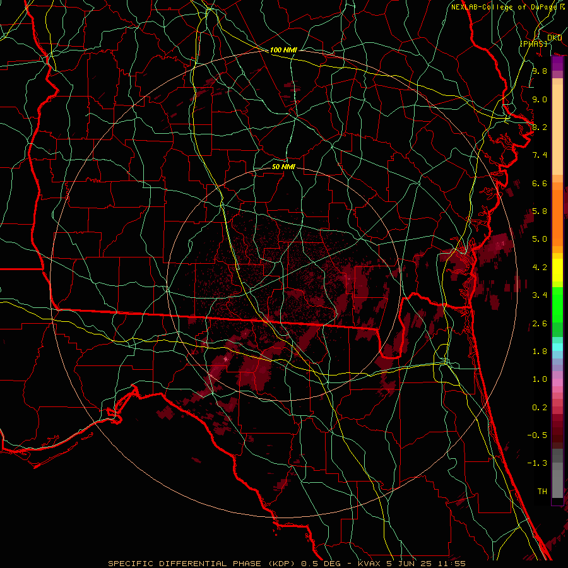Click the 5.8 legend value
The image size is (568, 568).
pos(540,211)
